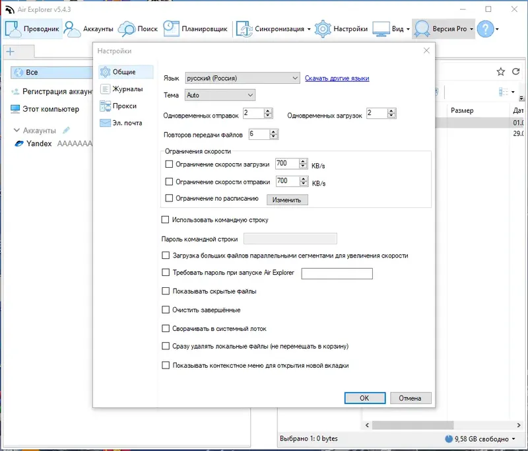
Task: Open the Язык language dropdown
Action: (x=242, y=78)
